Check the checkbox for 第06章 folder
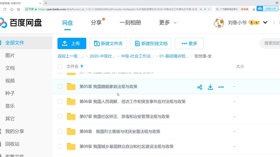This screenshot has width=280, height=157. pos(60,101)
